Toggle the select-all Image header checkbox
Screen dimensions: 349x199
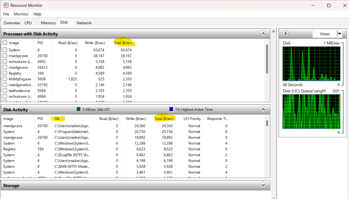[5, 43]
